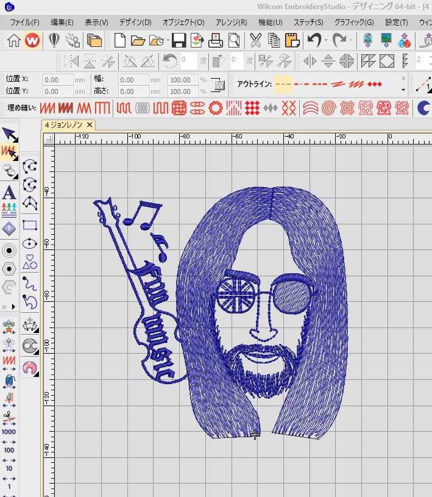Cut selection with scissors icon
Viewport: 432px width, 497px height.
[x=255, y=41]
